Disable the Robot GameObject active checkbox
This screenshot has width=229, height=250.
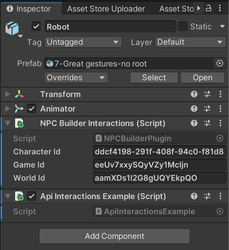pyautogui.click(x=36, y=27)
